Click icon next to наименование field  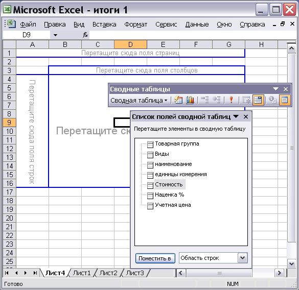pyautogui.click(x=150, y=165)
